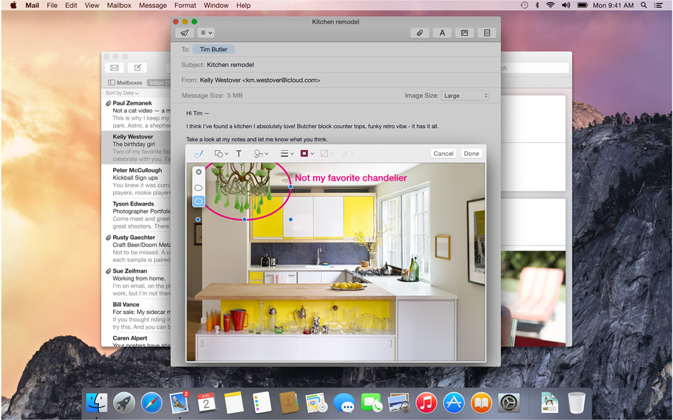The width and height of the screenshot is (673, 420).
Task: Open App Store from the Dock
Action: coord(454,403)
